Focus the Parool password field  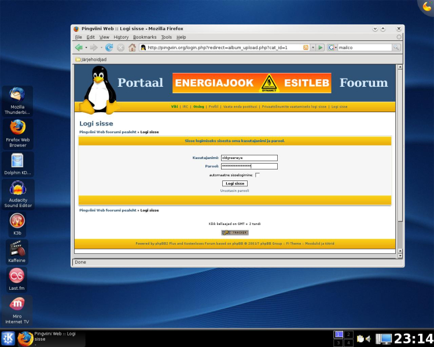249,166
